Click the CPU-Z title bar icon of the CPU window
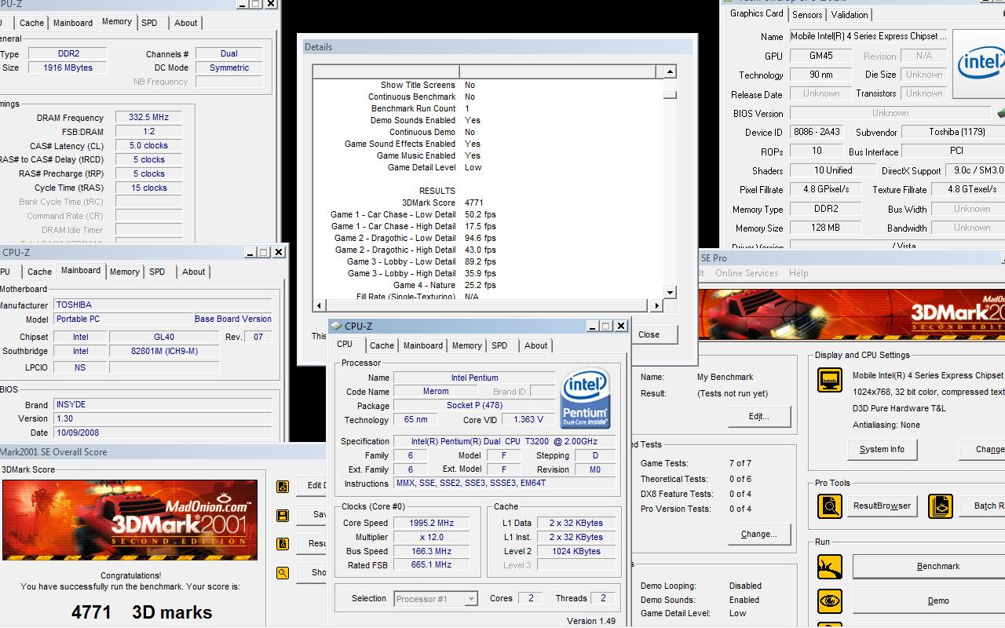This screenshot has height=628, width=1005. pyautogui.click(x=336, y=326)
